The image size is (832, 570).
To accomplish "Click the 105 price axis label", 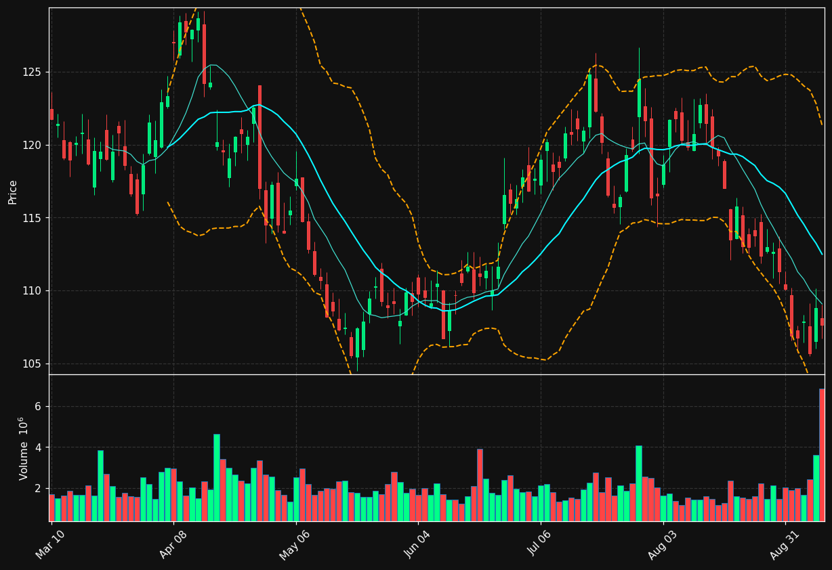I will [32, 364].
